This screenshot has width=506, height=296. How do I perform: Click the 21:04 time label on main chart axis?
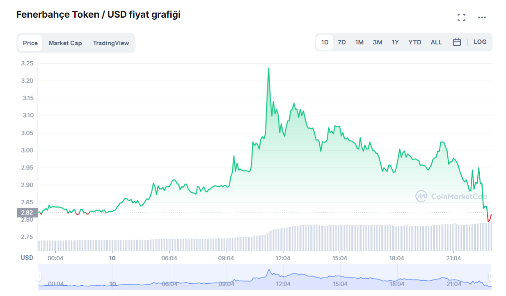pos(453,258)
